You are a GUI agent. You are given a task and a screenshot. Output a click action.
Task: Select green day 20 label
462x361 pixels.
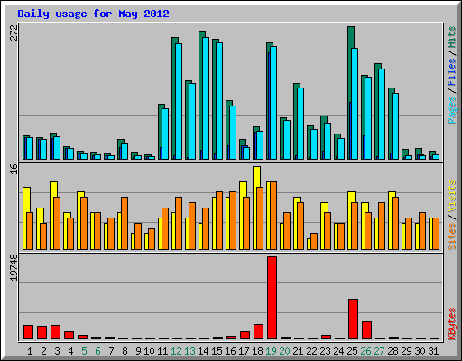pos(284,351)
